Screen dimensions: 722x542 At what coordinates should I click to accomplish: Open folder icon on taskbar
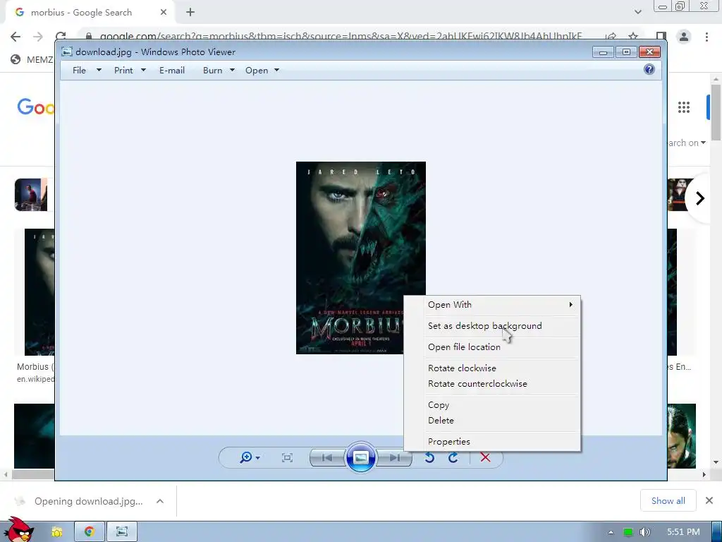pos(57,531)
